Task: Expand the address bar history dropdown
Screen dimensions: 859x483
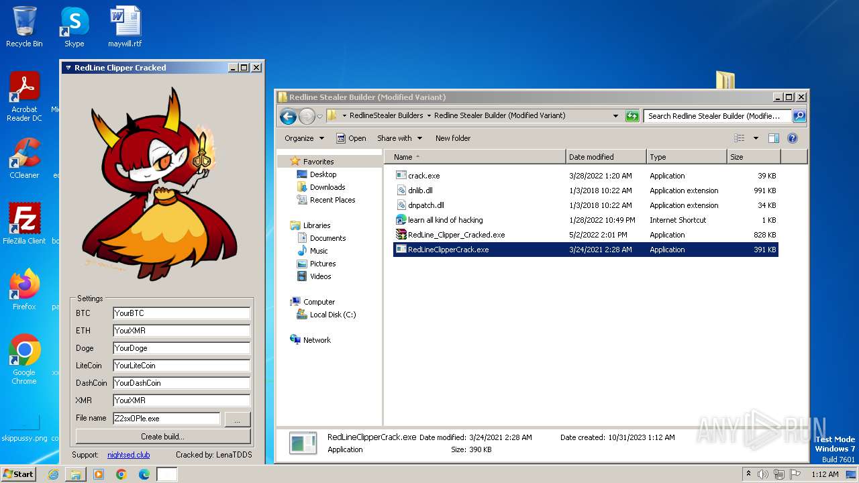Action: [615, 116]
